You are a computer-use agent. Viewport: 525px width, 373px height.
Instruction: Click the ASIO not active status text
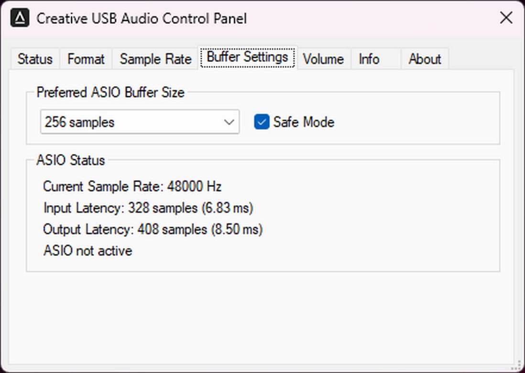(x=87, y=251)
